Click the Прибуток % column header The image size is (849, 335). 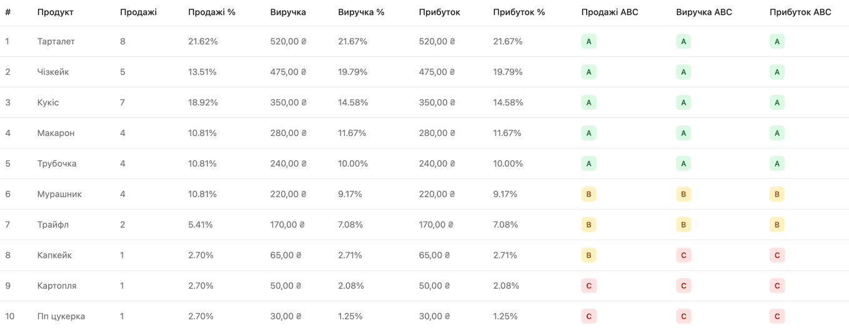[x=519, y=12]
